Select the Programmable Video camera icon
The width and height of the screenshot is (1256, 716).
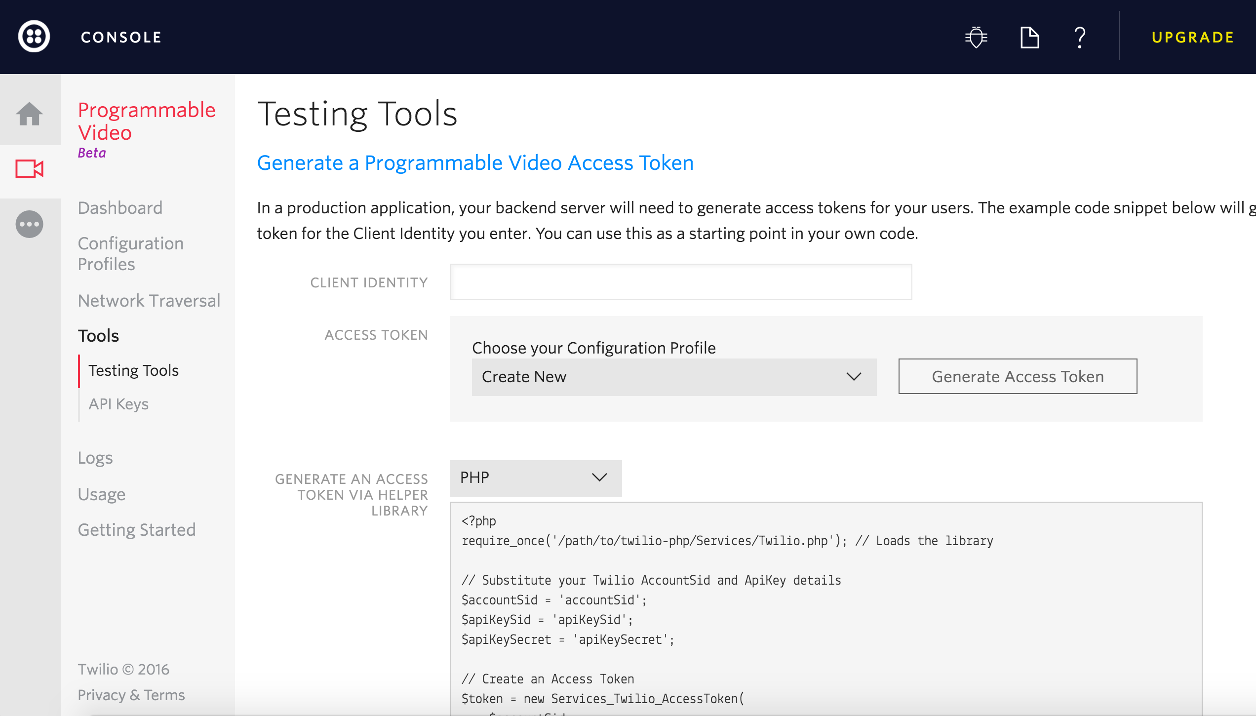(30, 169)
